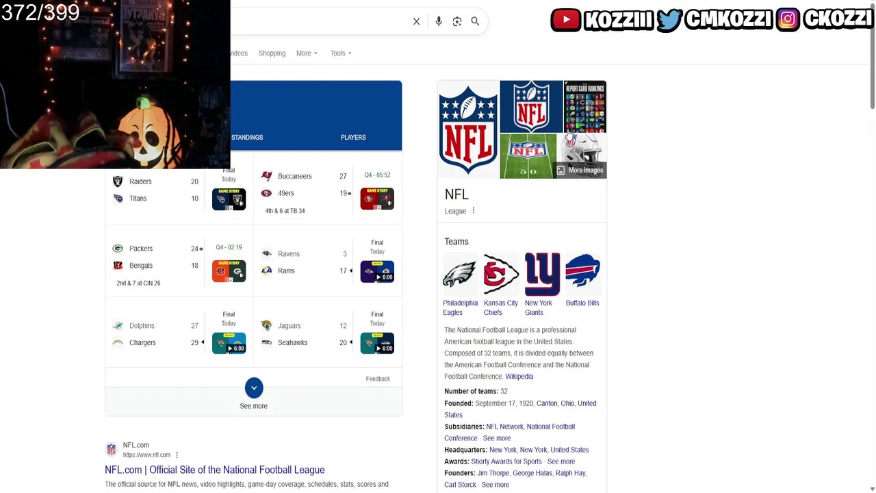The image size is (876, 493).
Task: Click the Chargers team logo
Action: 118,342
